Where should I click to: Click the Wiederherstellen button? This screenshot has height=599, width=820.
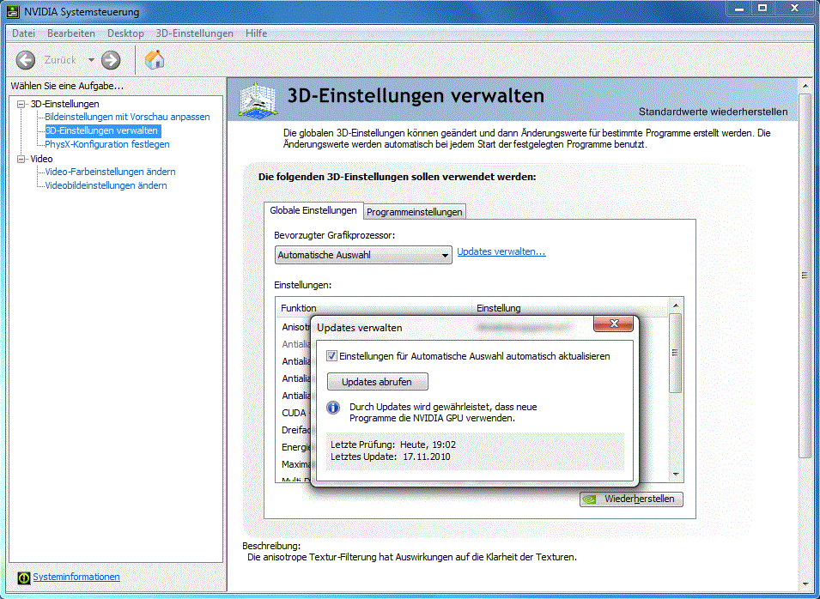631,499
